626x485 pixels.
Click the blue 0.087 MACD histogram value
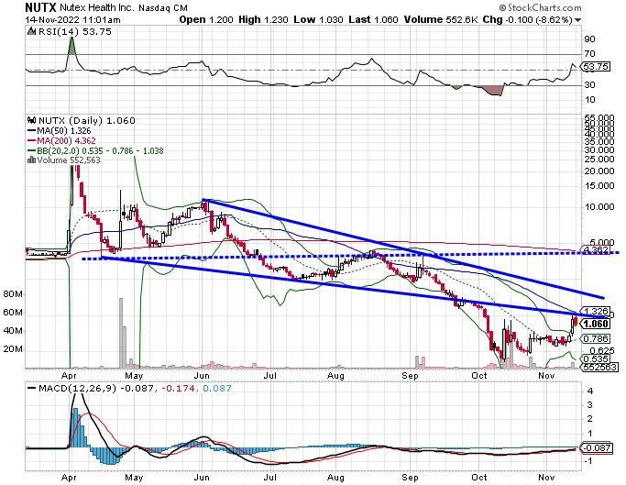[217, 389]
